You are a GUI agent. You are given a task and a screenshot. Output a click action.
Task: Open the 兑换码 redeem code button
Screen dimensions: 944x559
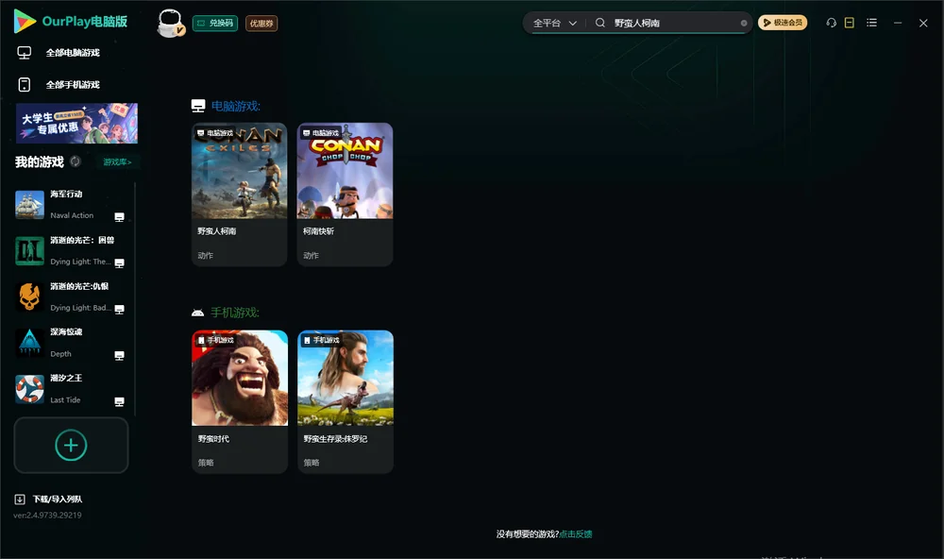(215, 23)
